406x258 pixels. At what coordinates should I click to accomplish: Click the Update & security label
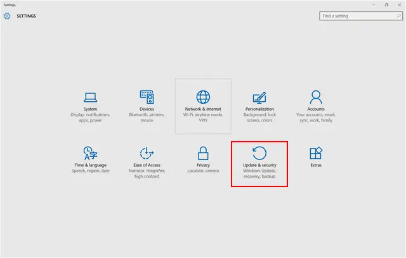coord(259,165)
